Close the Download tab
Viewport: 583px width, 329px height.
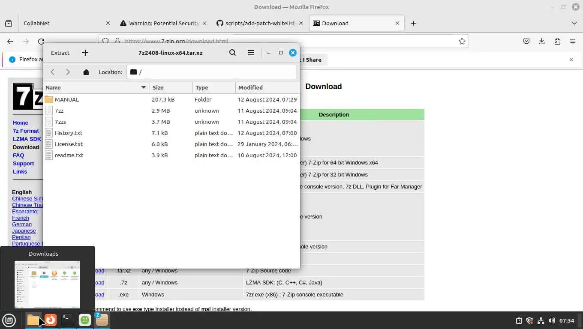click(397, 23)
